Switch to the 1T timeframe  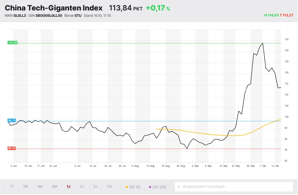(11, 187)
